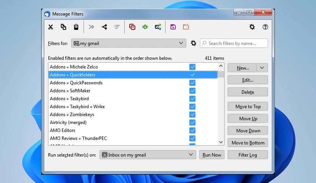Screen dimensions: 316x183
Task: Click the Move Up button
Action: coord(248,118)
